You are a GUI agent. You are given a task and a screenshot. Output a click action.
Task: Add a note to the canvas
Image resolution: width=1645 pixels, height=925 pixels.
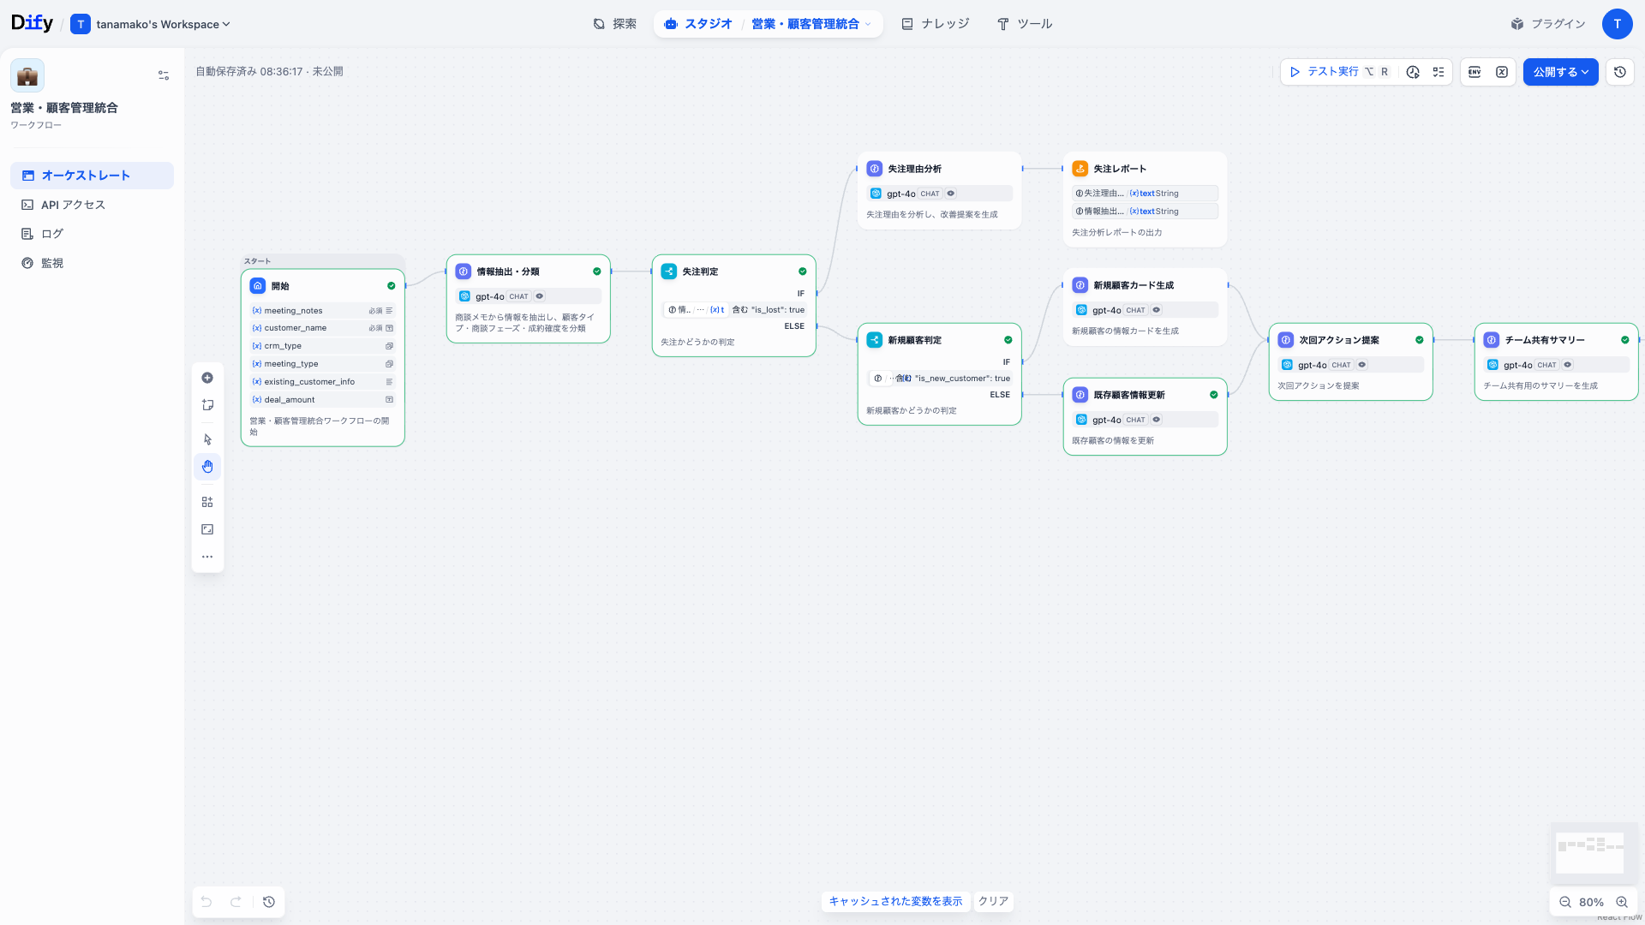pyautogui.click(x=207, y=404)
